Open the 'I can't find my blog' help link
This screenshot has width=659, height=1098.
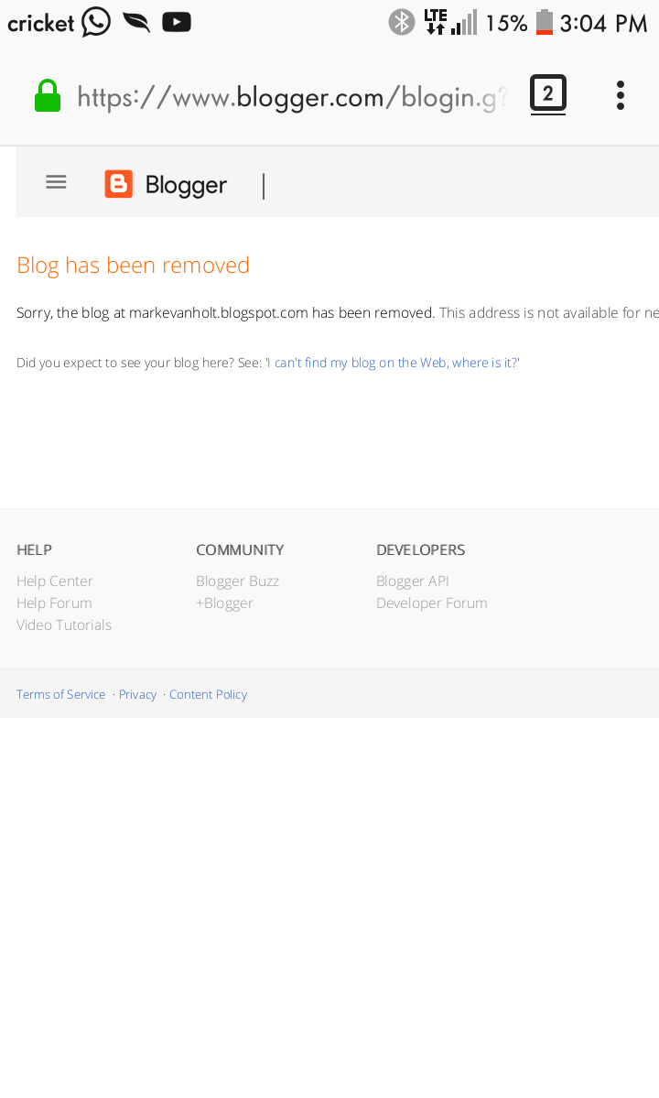(393, 363)
